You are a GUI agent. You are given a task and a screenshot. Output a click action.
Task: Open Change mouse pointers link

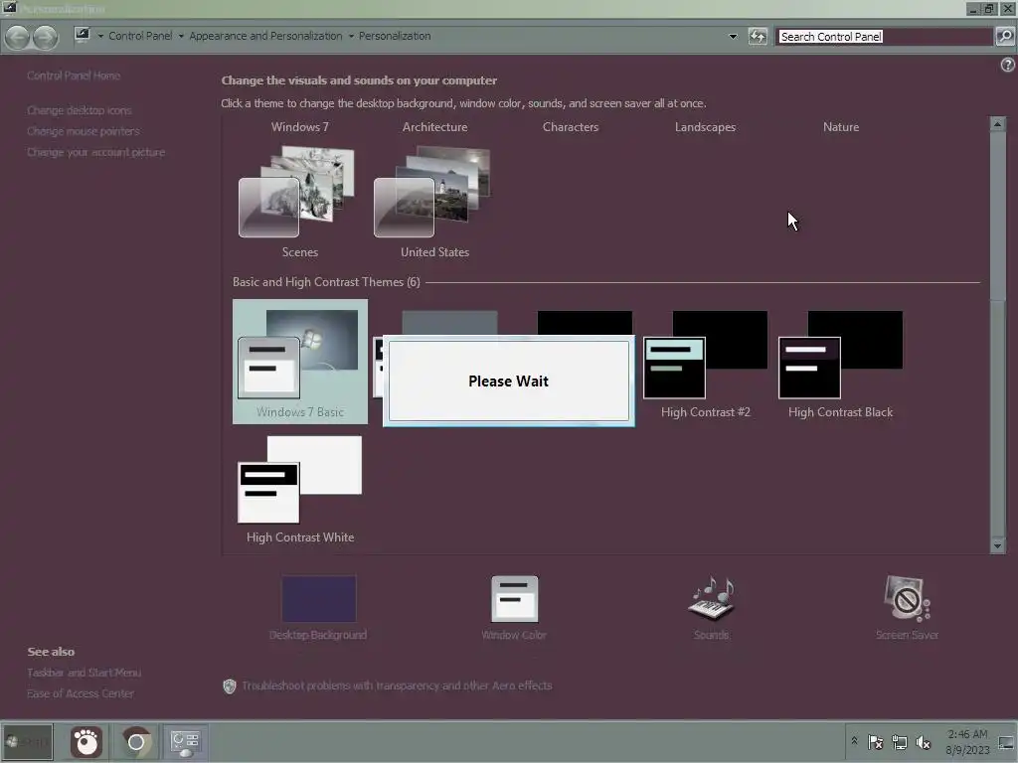[x=84, y=131]
